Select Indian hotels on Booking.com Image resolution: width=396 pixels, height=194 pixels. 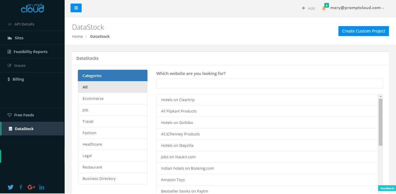(x=267, y=168)
